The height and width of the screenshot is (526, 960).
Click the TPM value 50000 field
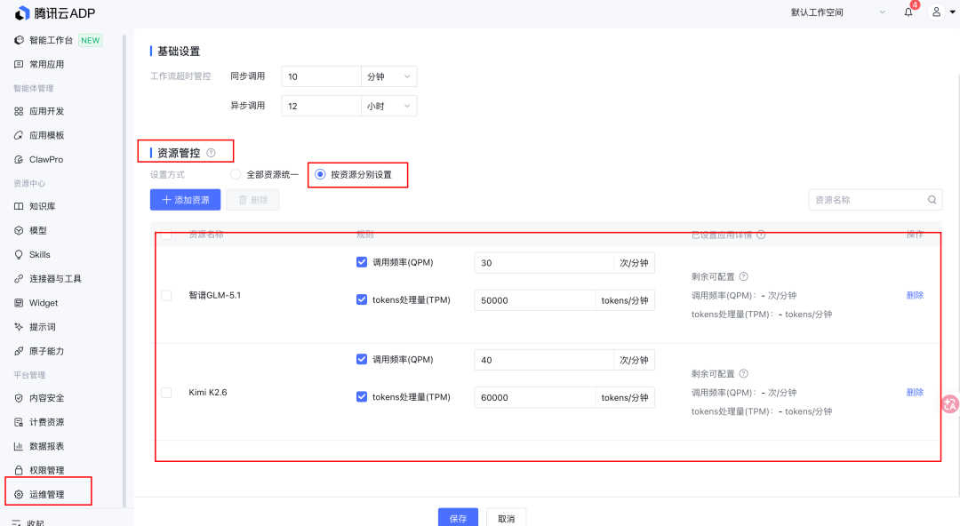[534, 300]
